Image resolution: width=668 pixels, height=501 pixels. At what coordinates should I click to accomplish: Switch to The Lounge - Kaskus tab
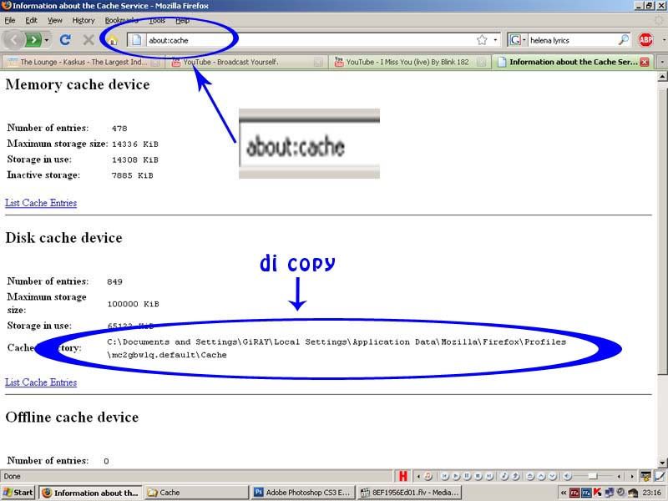(83, 62)
